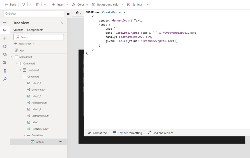Viewport: 250px width, 158px height.
Task: Expand the Container6 node
Action: click(21, 70)
